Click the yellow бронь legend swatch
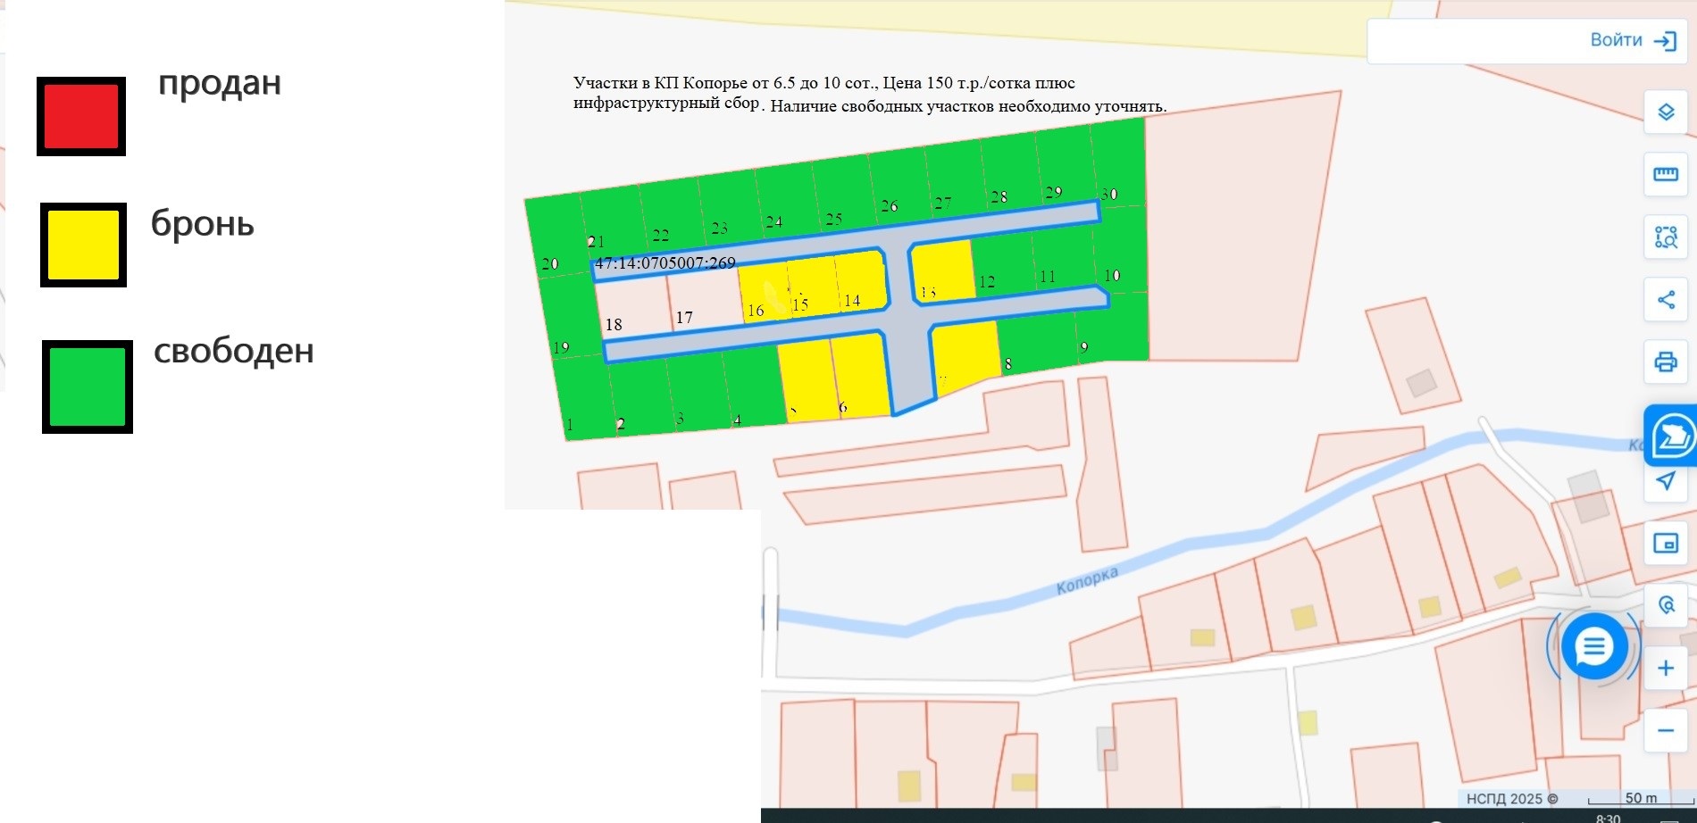The width and height of the screenshot is (1697, 823). coord(83,245)
